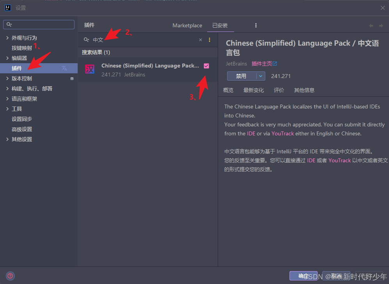Screen dimensions: 389x284
Task: Focus the settings search field
Action: point(39,25)
